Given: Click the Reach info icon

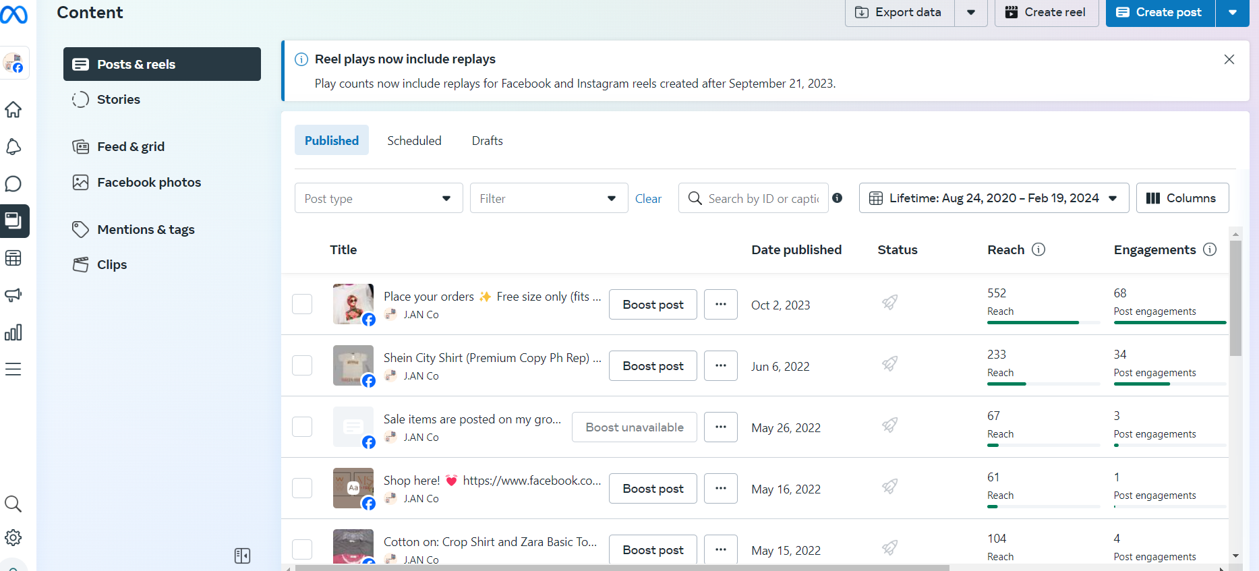Looking at the screenshot, I should pyautogui.click(x=1038, y=249).
